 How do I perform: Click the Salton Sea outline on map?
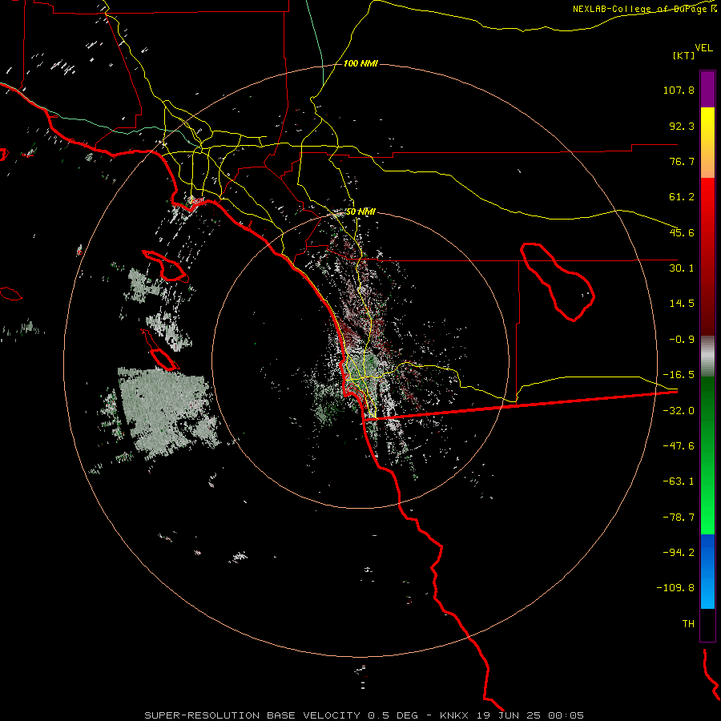click(x=558, y=281)
